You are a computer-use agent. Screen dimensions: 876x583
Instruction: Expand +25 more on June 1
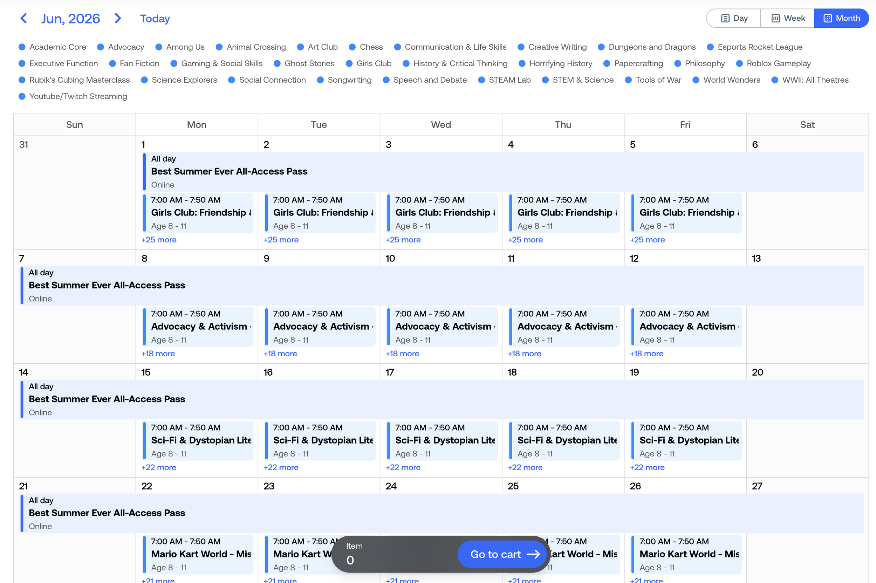159,240
